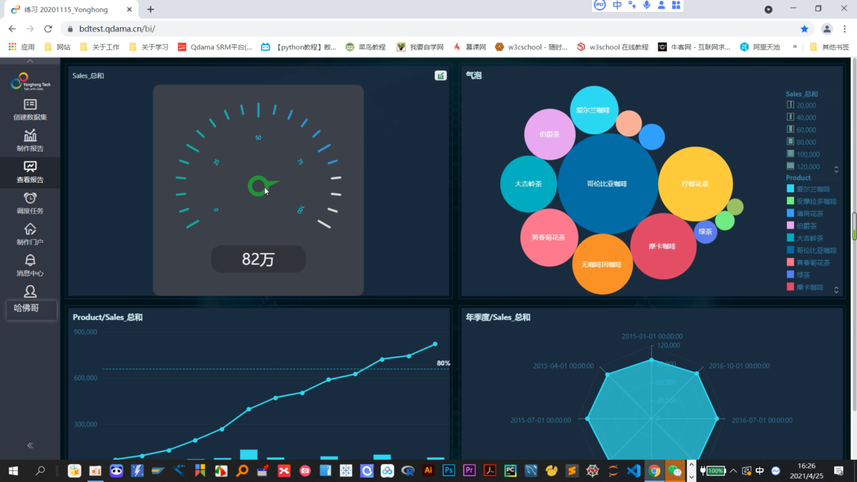Image resolution: width=857 pixels, height=482 pixels.
Task: Click 安摩拉多咖啡 legend color swatch
Action: click(x=790, y=201)
